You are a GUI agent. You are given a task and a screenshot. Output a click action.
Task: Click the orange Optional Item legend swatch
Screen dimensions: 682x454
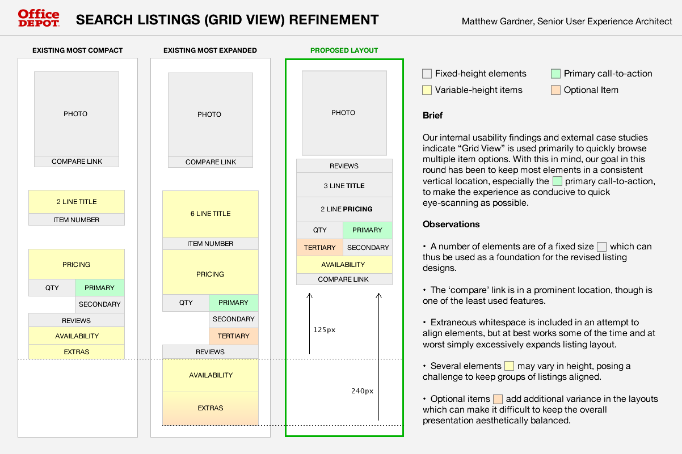[555, 90]
